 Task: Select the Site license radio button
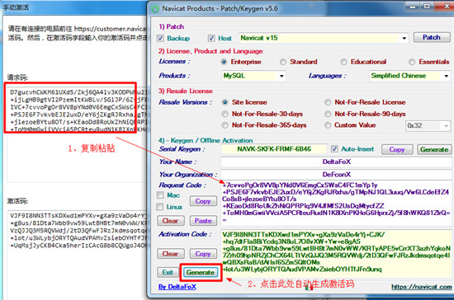(225, 102)
